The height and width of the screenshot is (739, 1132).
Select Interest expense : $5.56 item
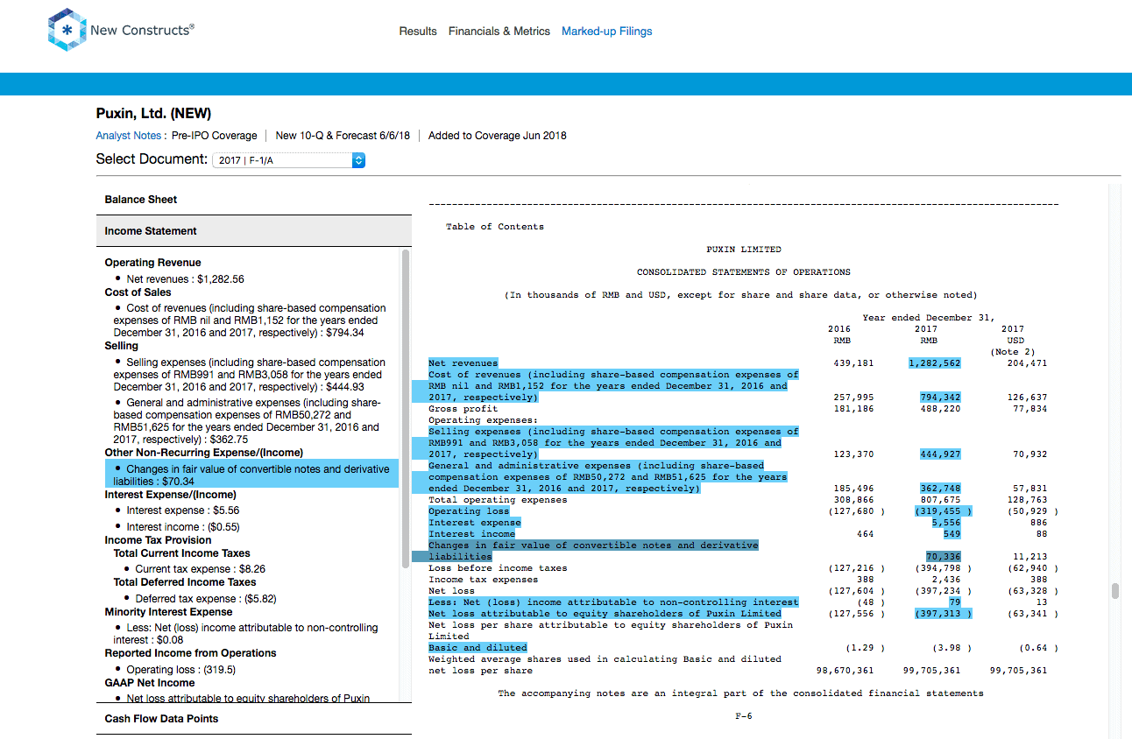point(182,510)
